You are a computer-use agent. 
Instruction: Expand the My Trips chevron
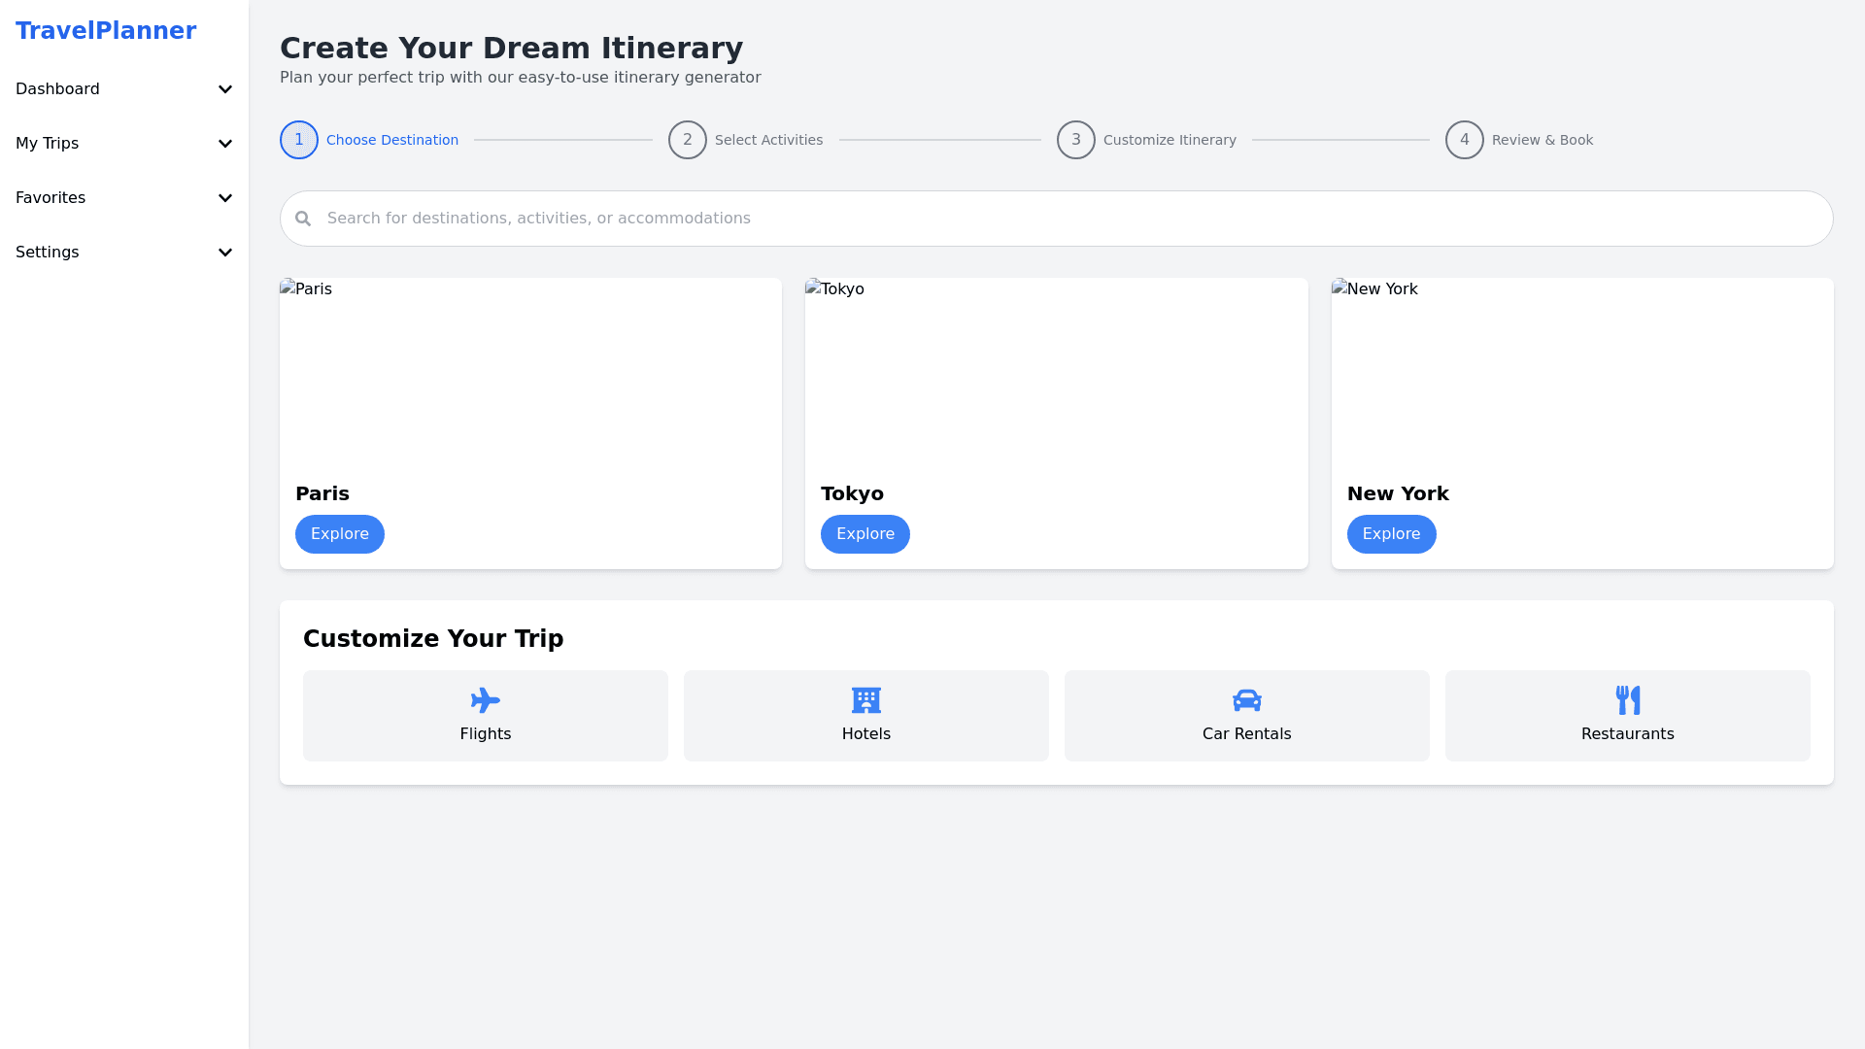point(225,144)
